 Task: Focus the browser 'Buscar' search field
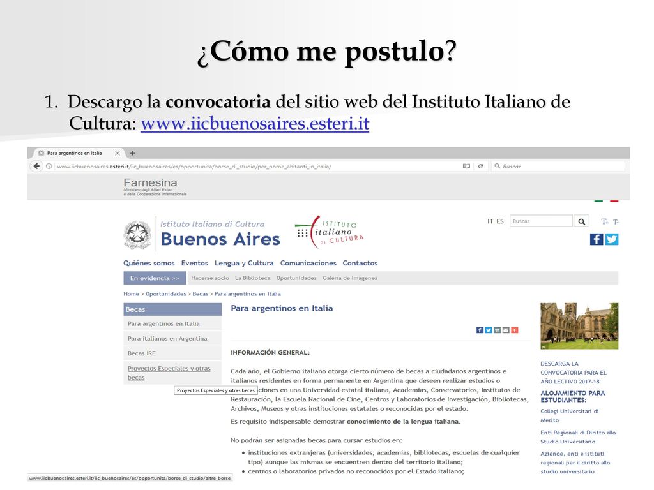pyautogui.click(x=558, y=167)
